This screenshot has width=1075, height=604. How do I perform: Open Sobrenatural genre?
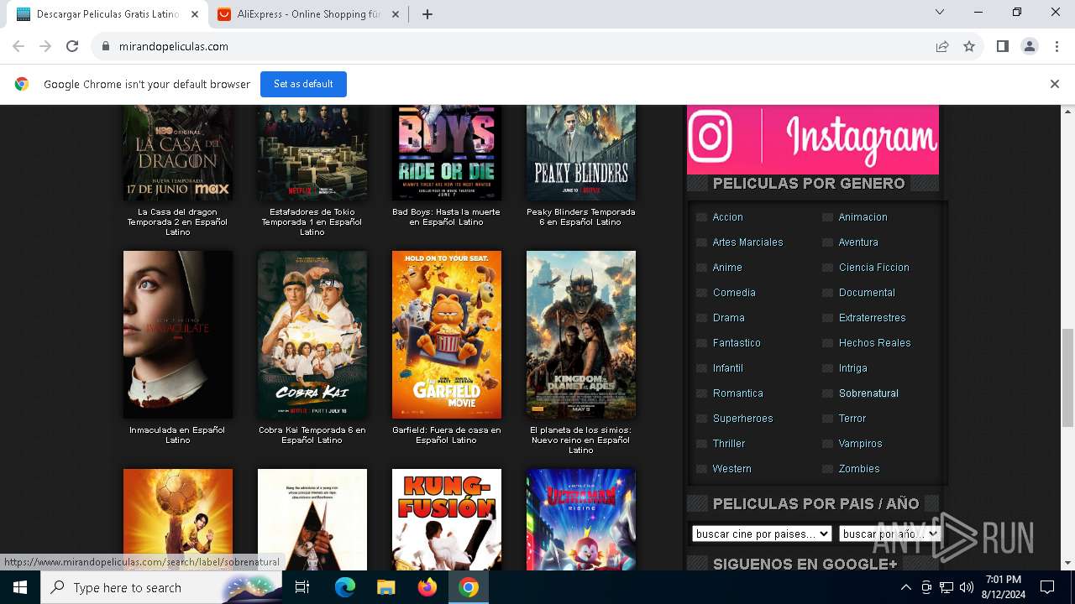click(x=868, y=393)
